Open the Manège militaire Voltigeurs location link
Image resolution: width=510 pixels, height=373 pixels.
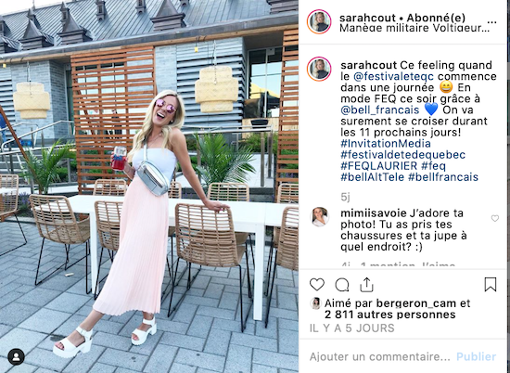pyautogui.click(x=414, y=28)
